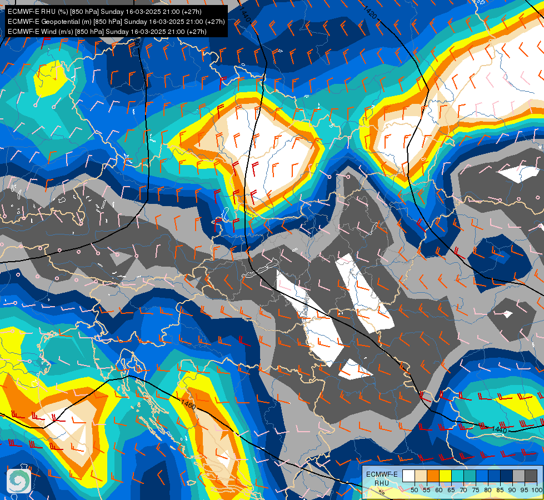Click the ECMWF-E Geopotential header line
Image resolution: width=544 pixels, height=500 pixels.
coord(116,22)
